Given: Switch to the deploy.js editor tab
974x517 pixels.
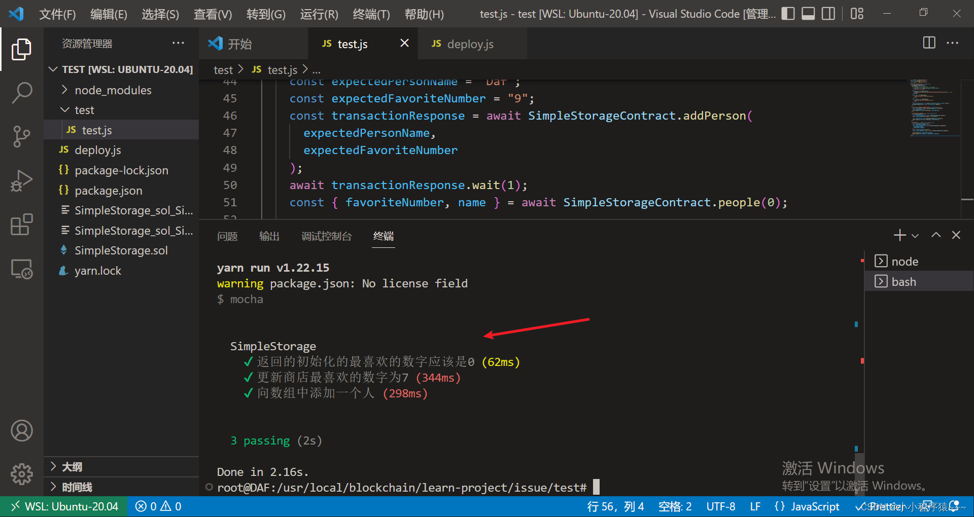Looking at the screenshot, I should coord(472,44).
